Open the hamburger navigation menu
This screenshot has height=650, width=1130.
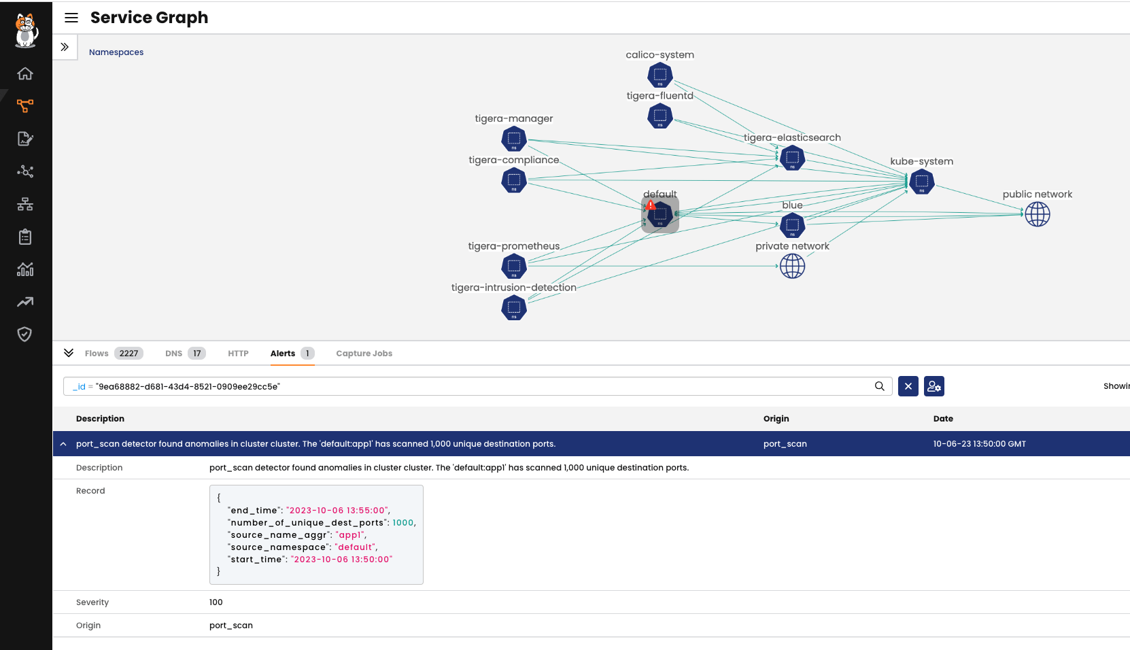(71, 18)
